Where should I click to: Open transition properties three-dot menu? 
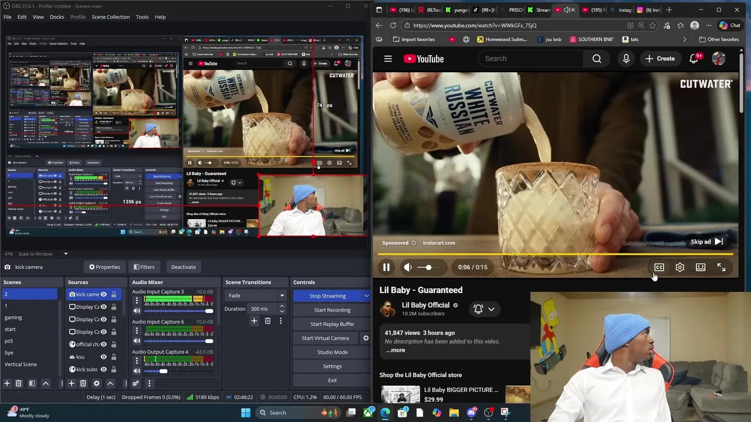point(280,321)
